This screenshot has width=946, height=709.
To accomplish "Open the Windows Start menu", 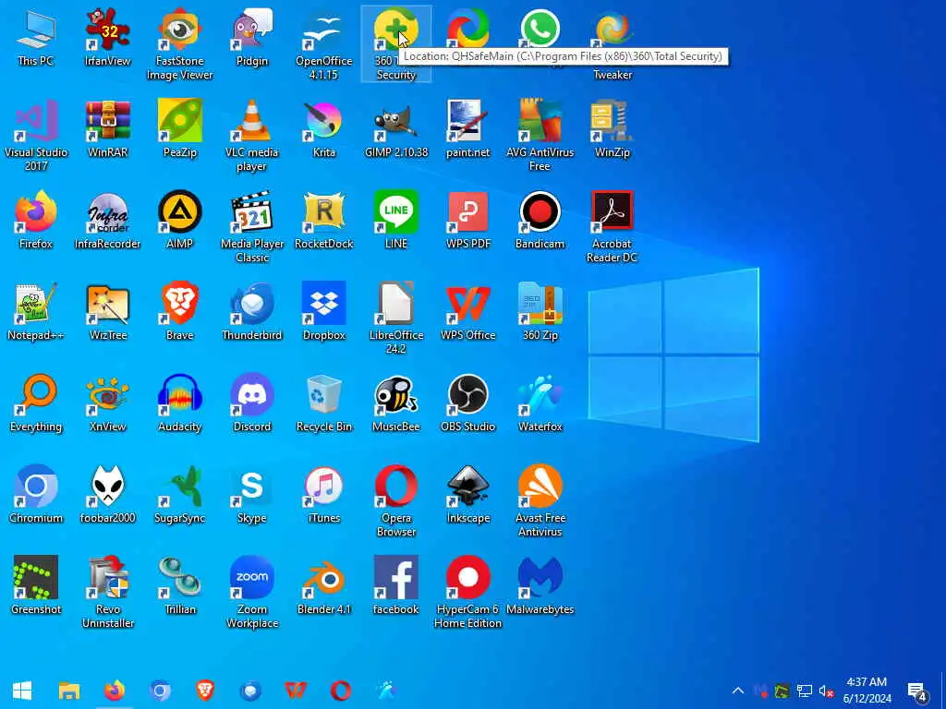I will [x=22, y=691].
